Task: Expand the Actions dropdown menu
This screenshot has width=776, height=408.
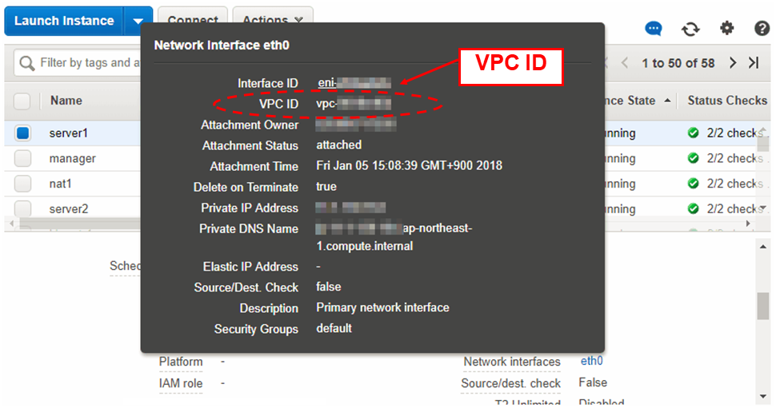Action: tap(272, 21)
